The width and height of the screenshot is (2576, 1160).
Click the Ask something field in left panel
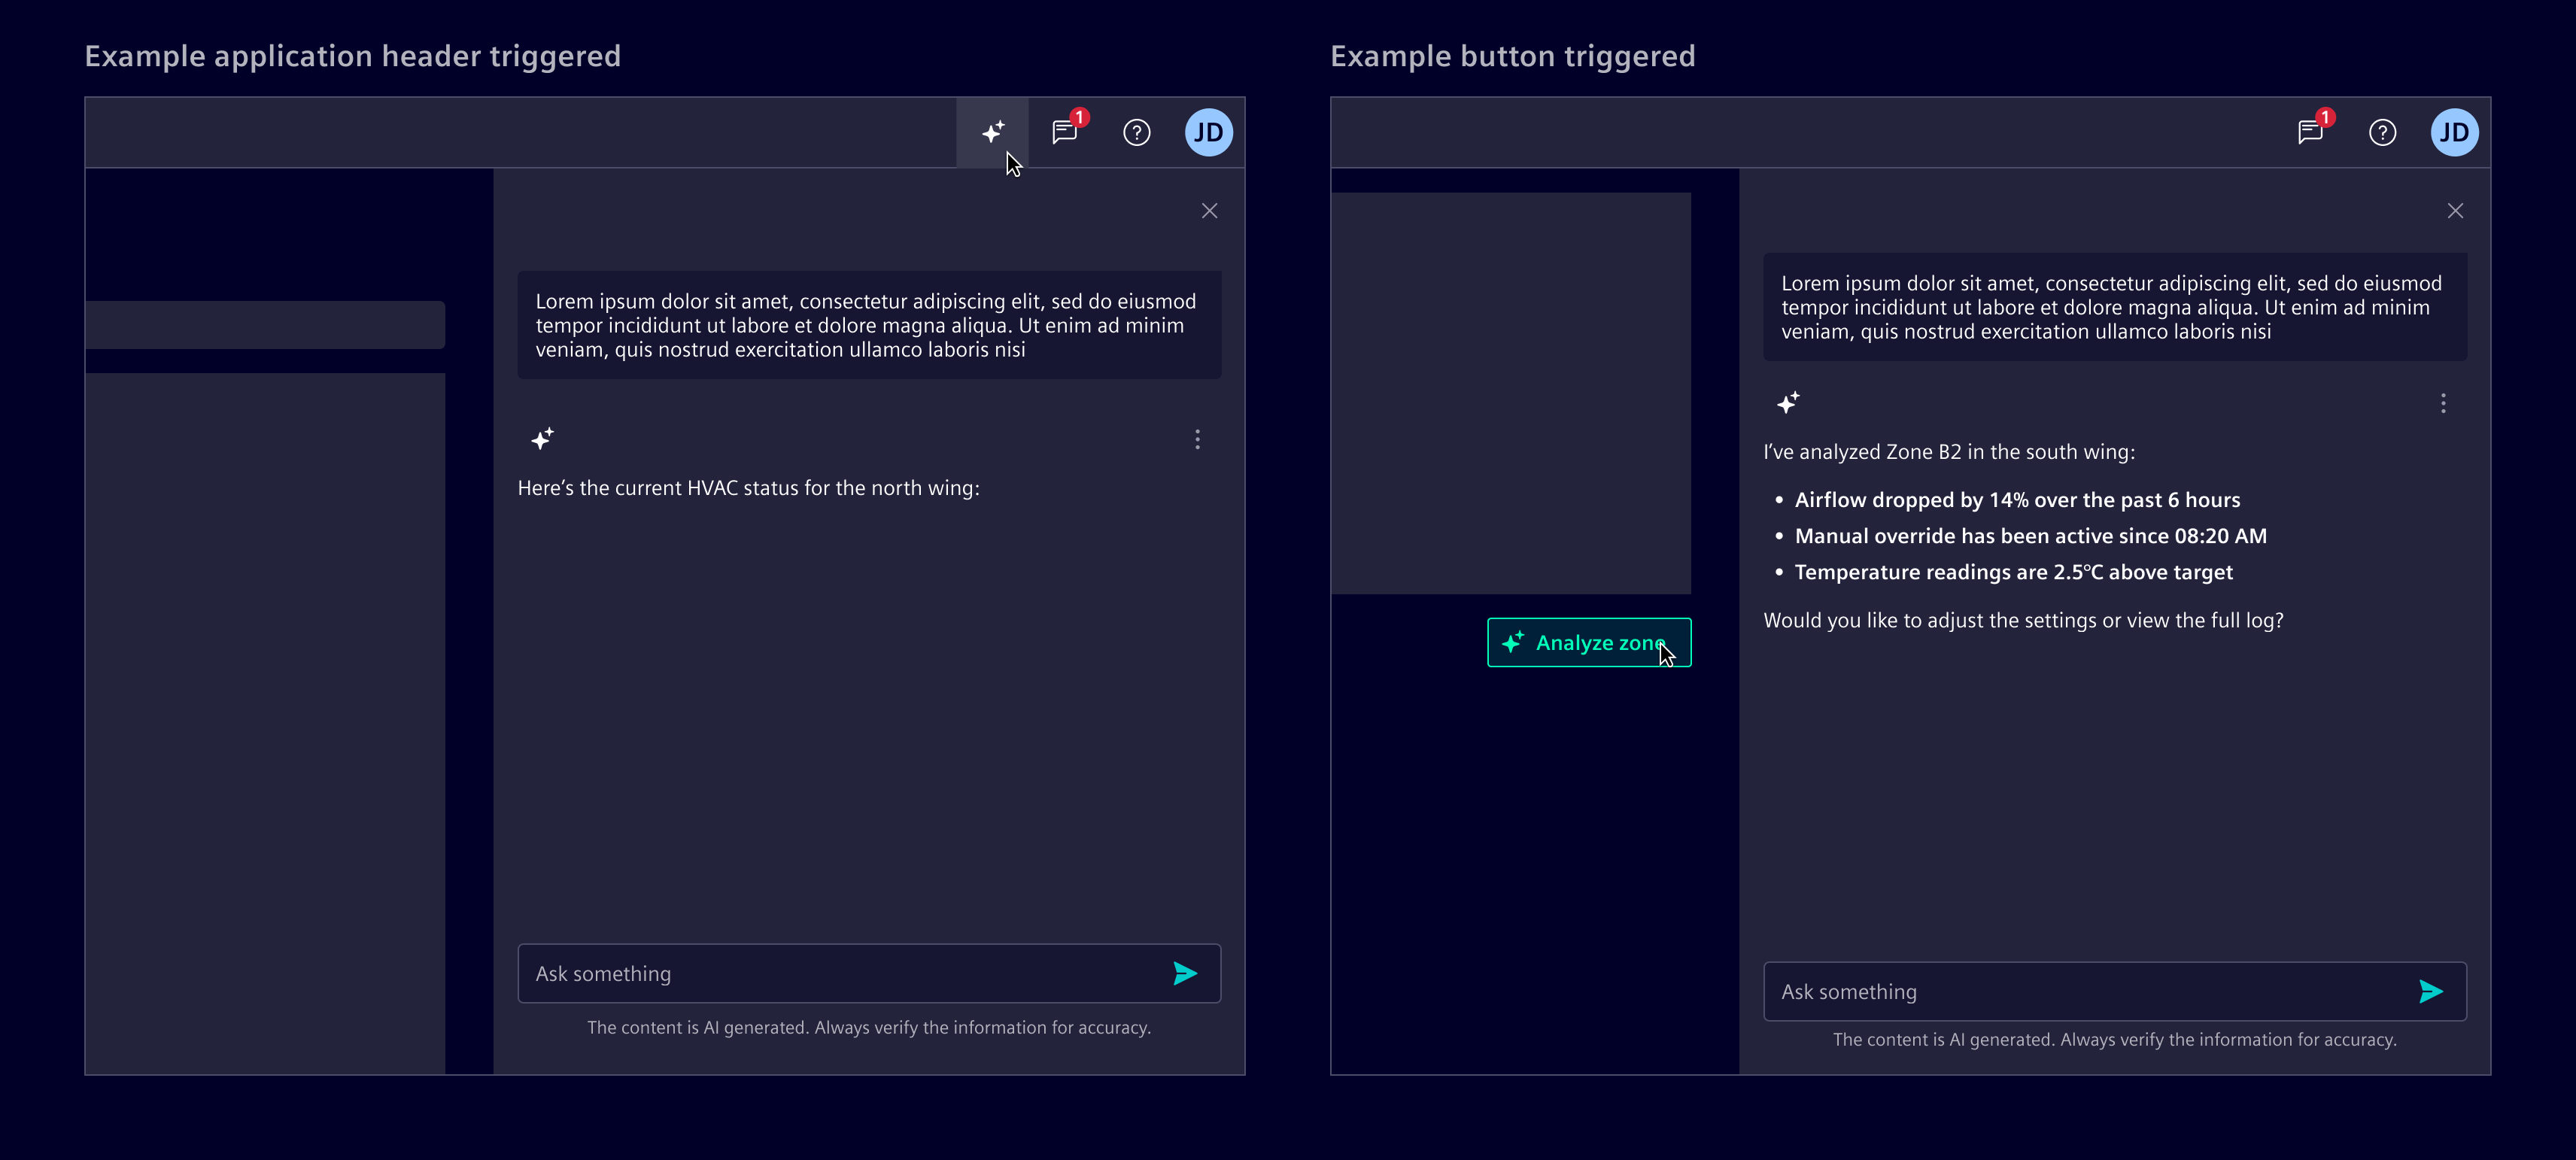click(800, 973)
